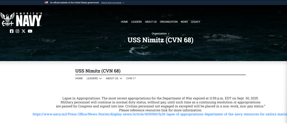This screenshot has width=287, height=123.
Task: Open LEGACY in the top navigation
Action: [196, 22]
